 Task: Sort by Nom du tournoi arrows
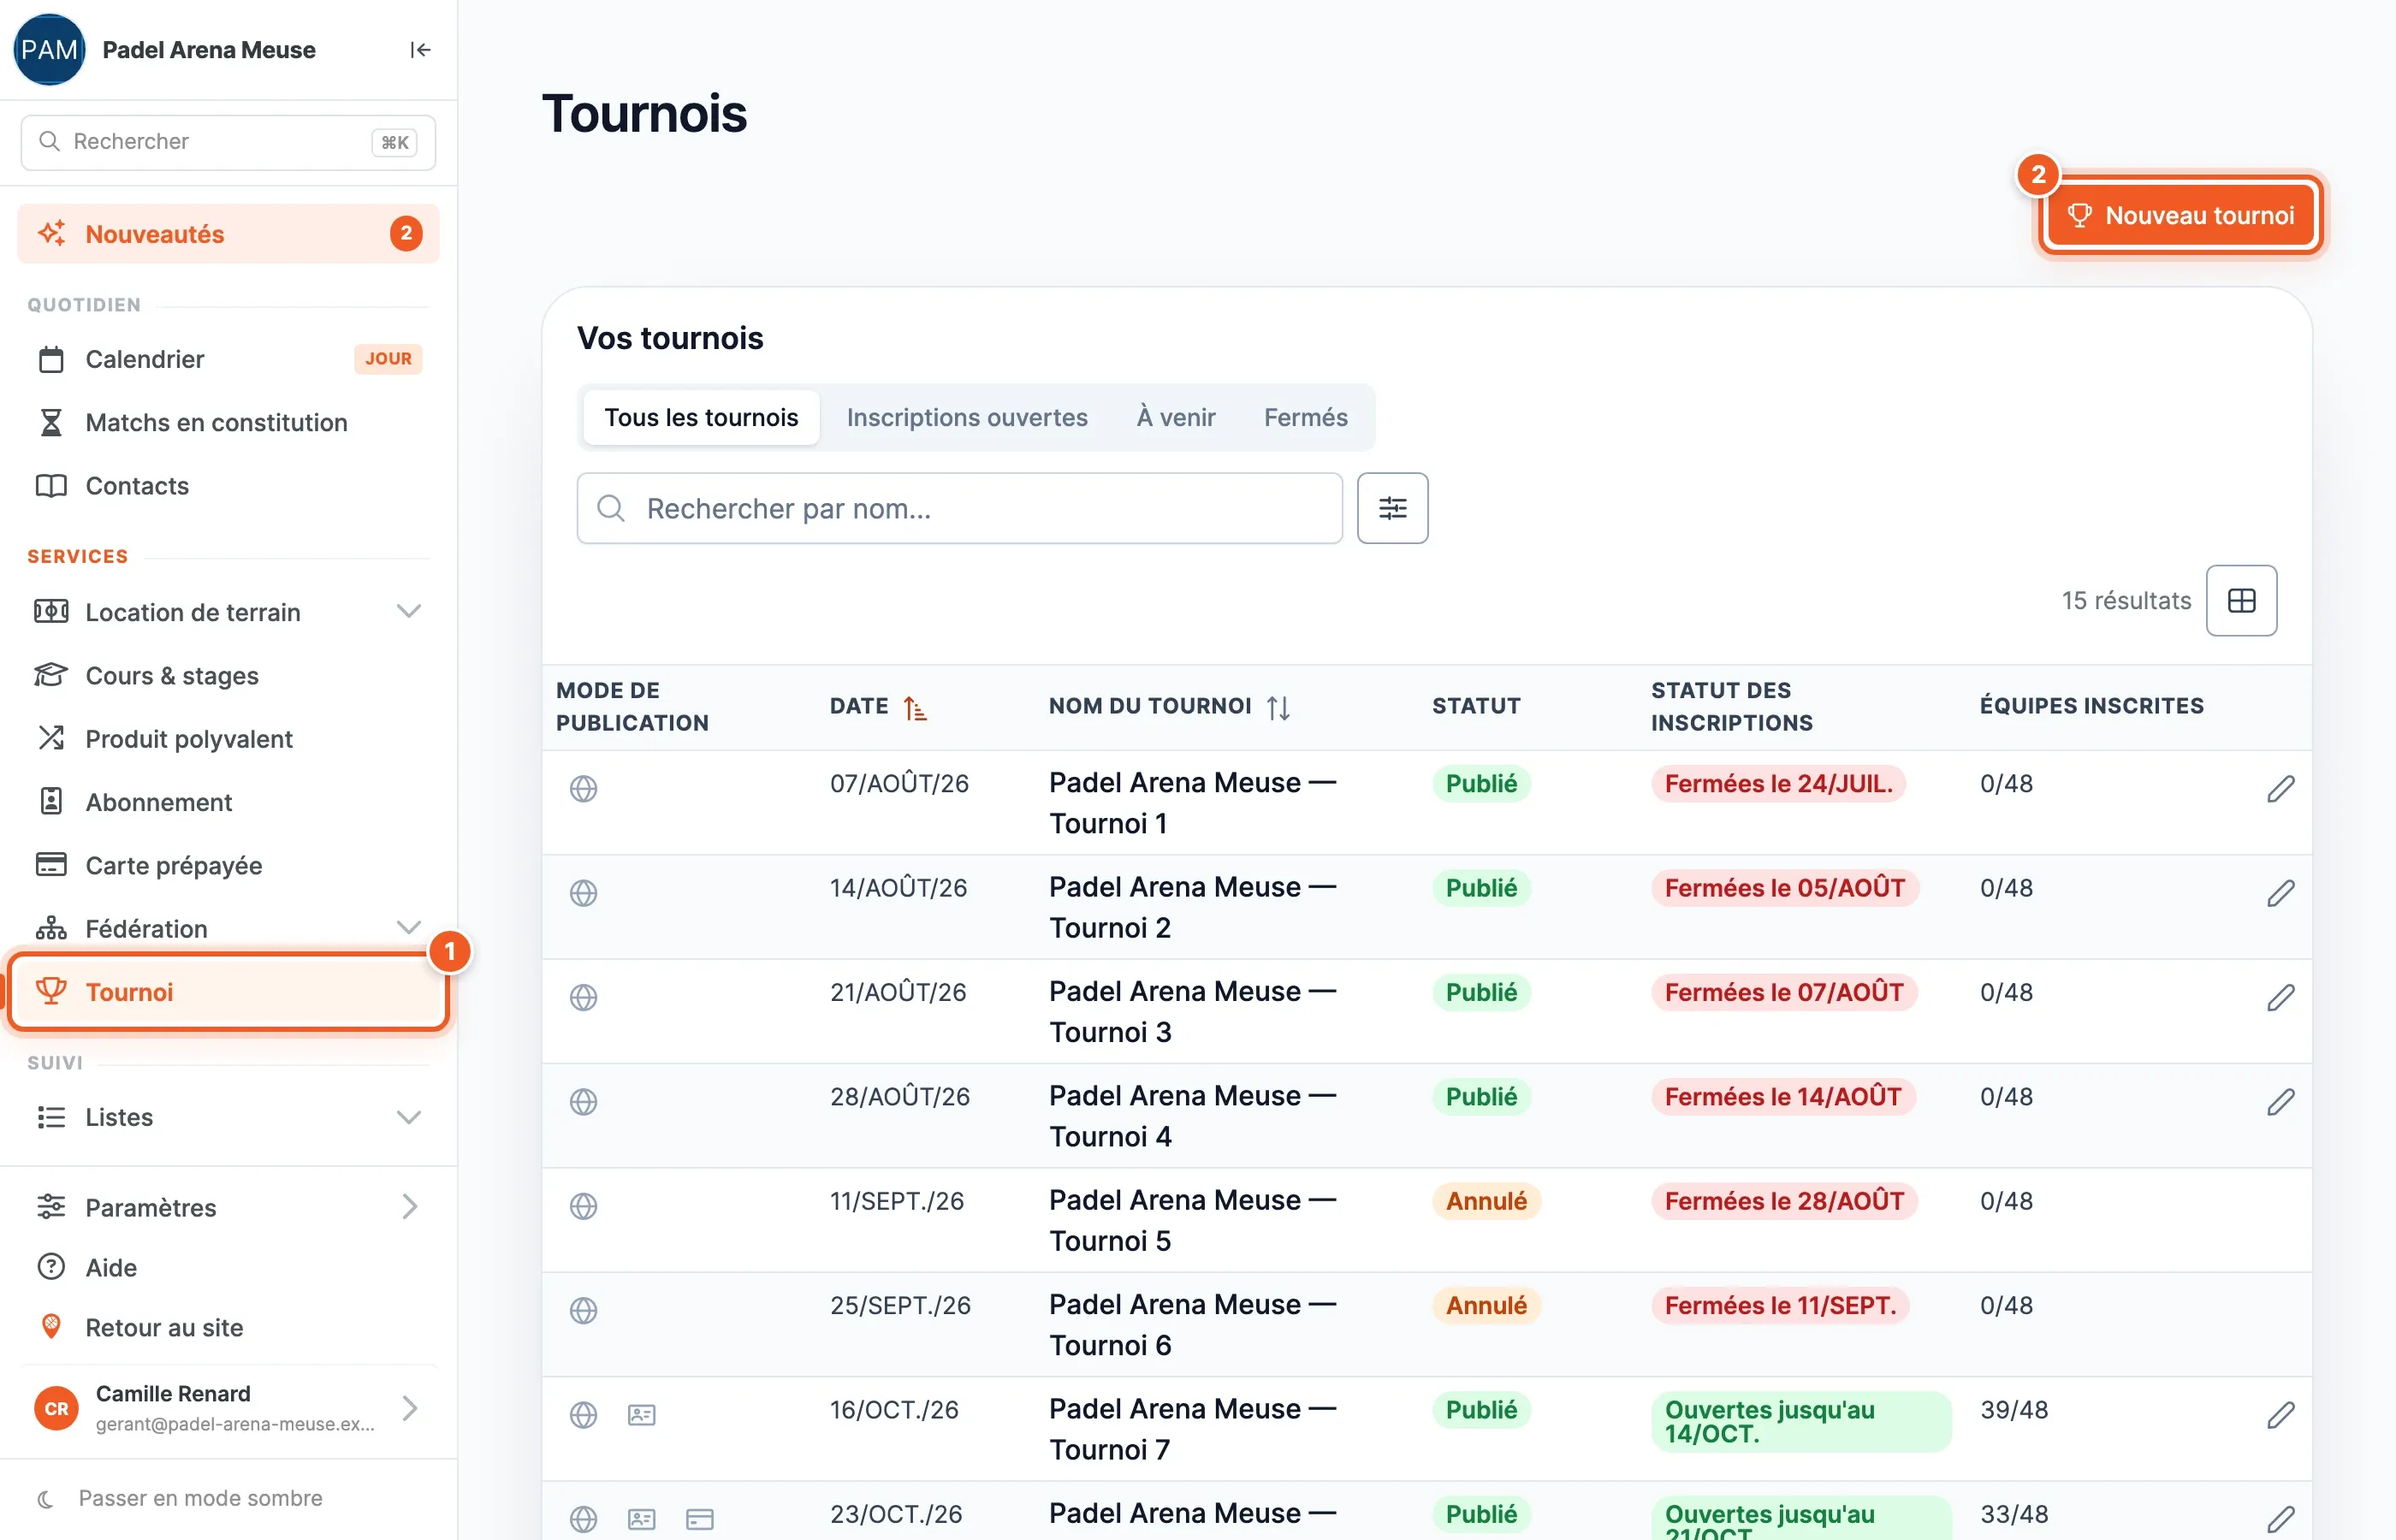pos(1277,708)
